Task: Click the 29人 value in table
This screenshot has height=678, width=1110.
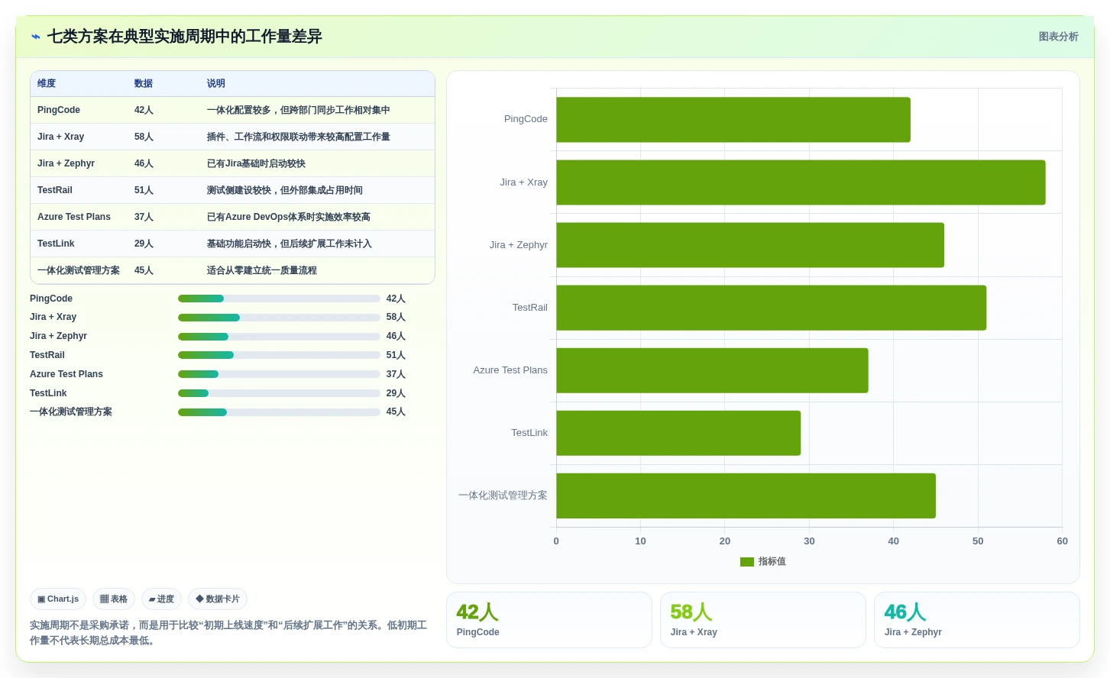Action: [x=144, y=244]
